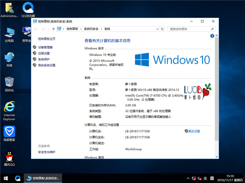Open 此电脑 desktop icon
Viewport: 245px width, 183px height.
[x=9, y=35]
